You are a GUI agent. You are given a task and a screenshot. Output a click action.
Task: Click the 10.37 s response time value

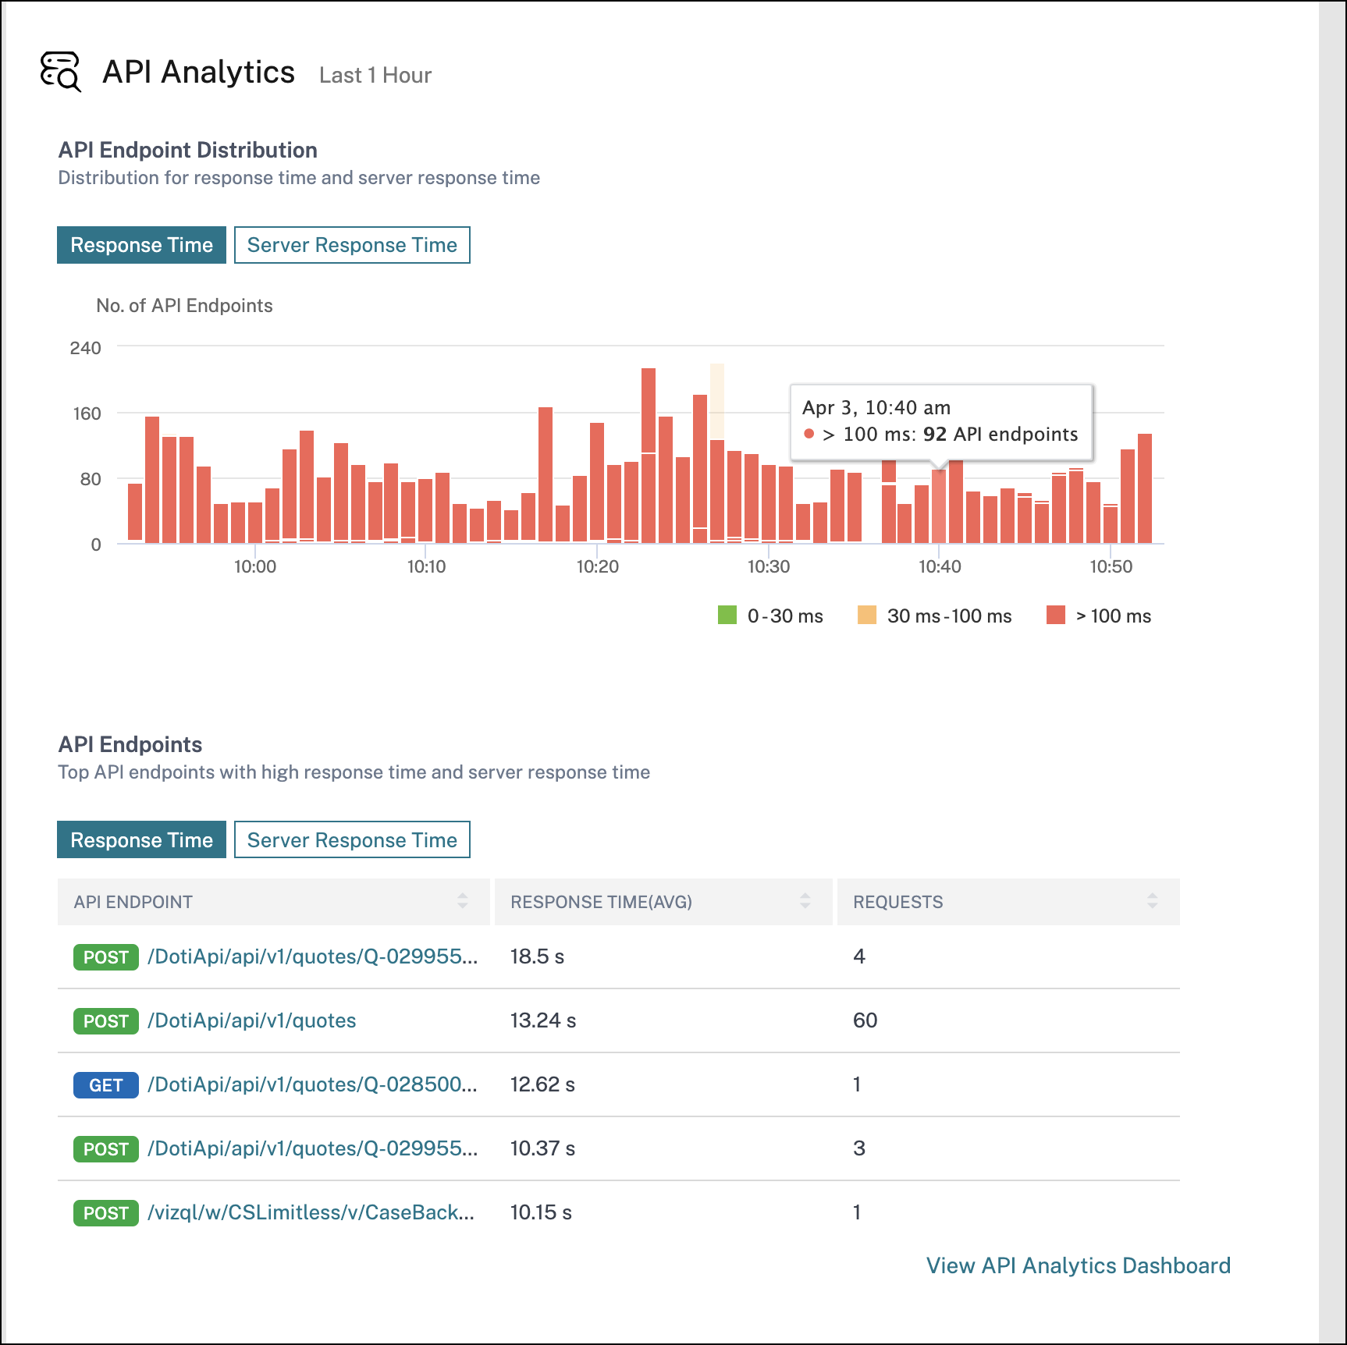(542, 1148)
